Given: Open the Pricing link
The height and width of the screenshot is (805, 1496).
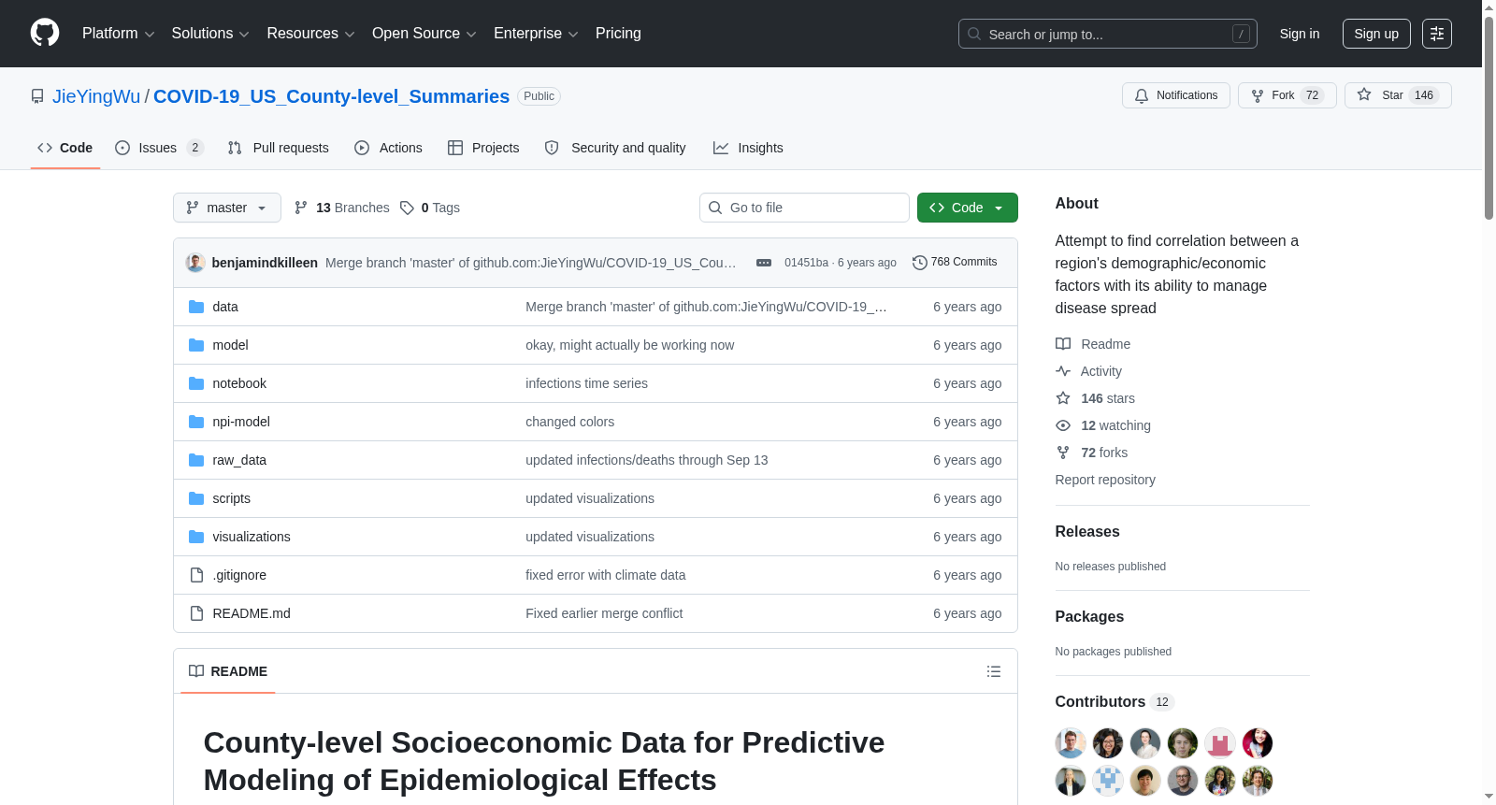Looking at the screenshot, I should coord(618,34).
